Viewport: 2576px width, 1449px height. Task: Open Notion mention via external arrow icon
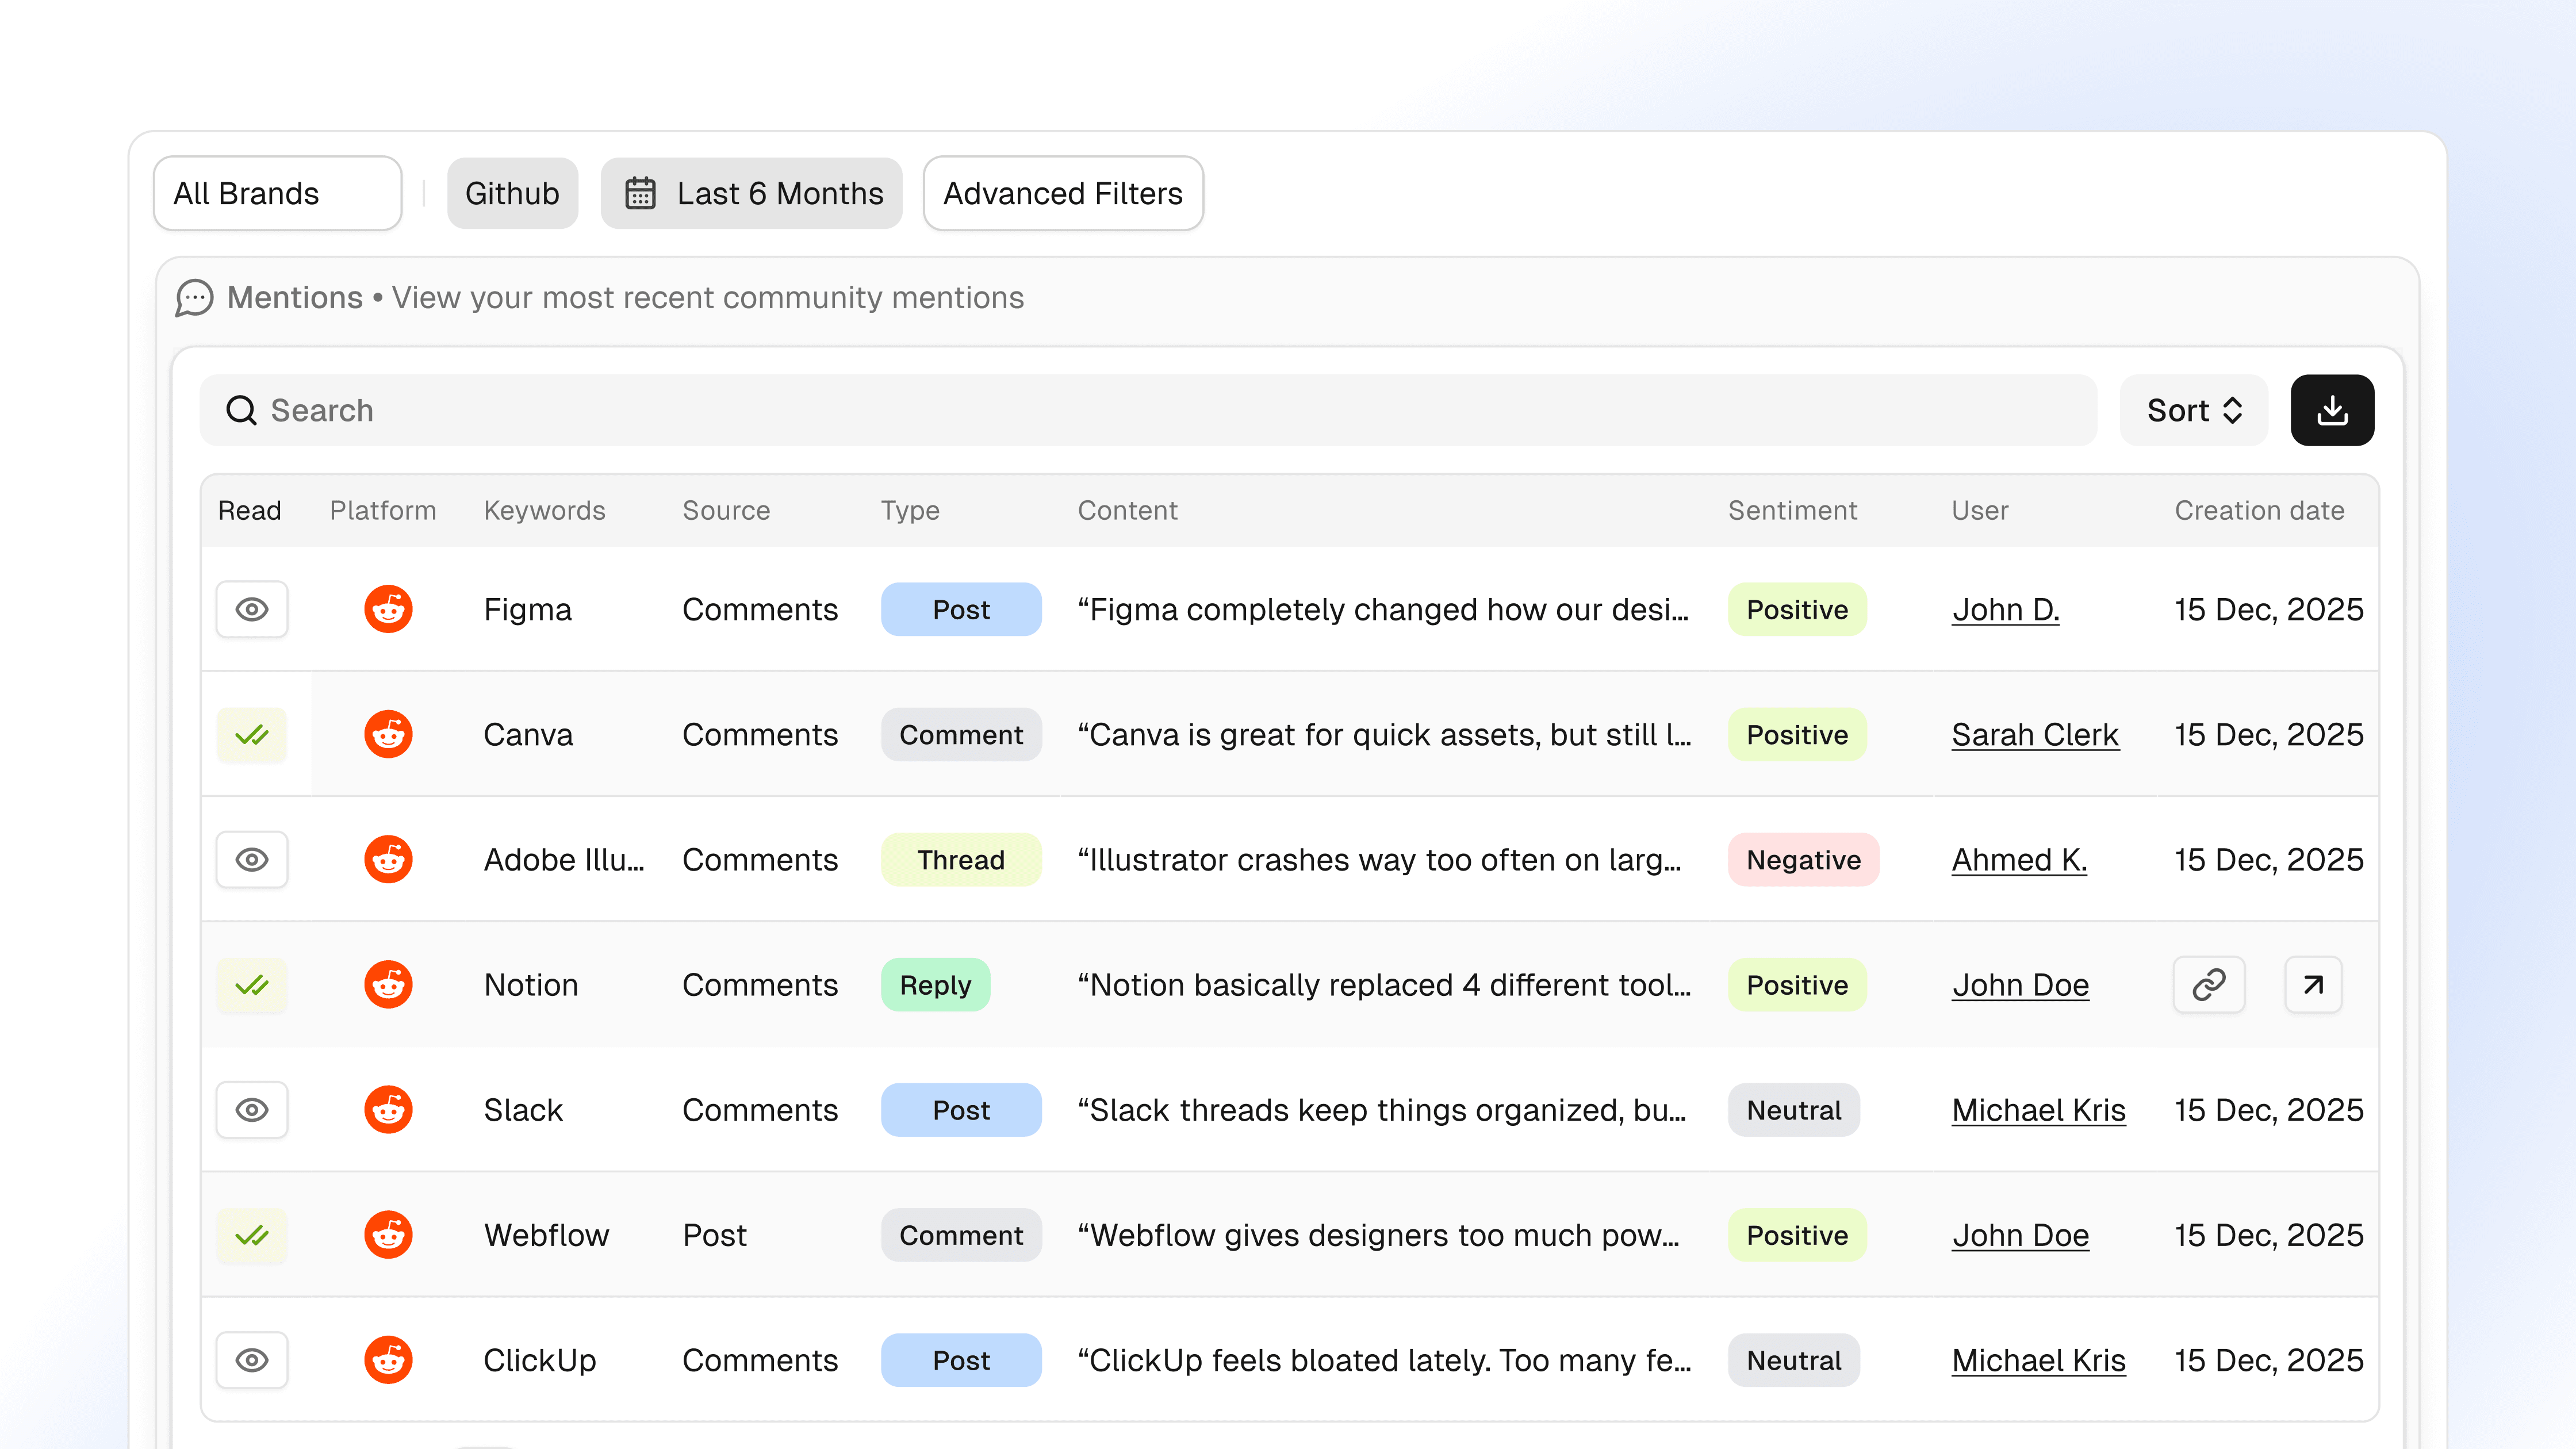(2312, 985)
